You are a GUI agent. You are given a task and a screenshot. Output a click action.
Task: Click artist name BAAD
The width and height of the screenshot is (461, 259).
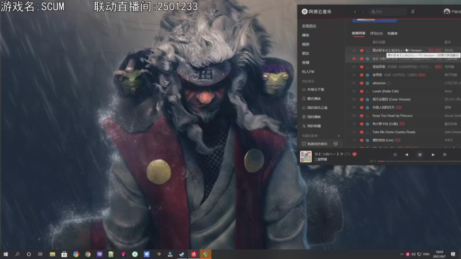tap(449, 51)
